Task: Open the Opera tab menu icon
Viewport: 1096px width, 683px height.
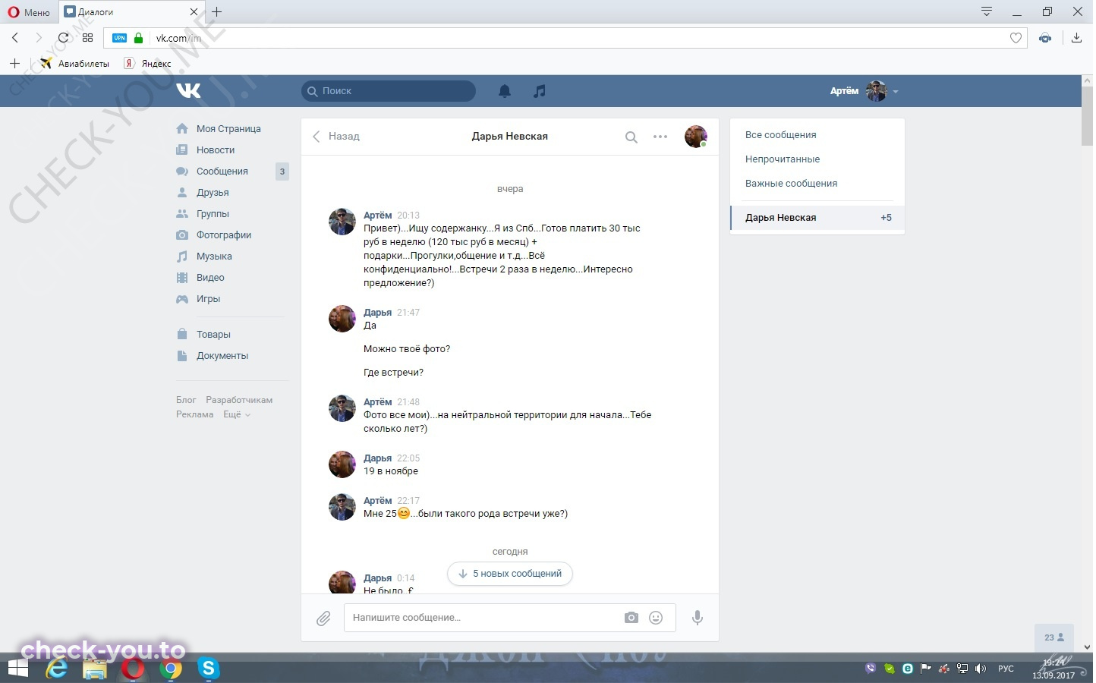Action: 987,12
